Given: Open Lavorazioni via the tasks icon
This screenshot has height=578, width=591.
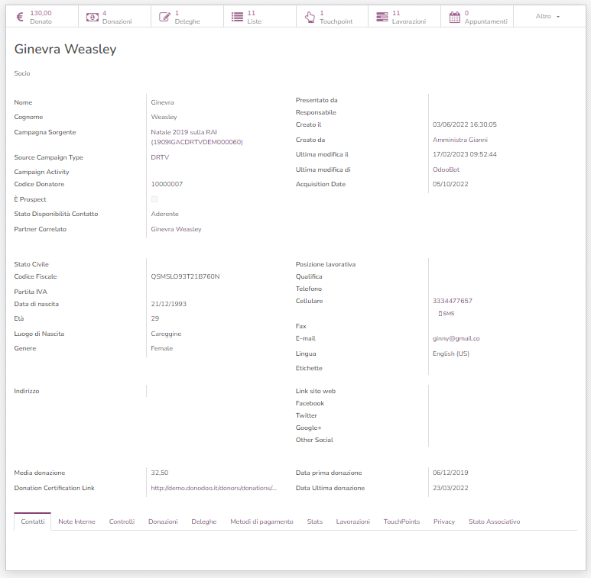Looking at the screenshot, I should pyautogui.click(x=382, y=17).
